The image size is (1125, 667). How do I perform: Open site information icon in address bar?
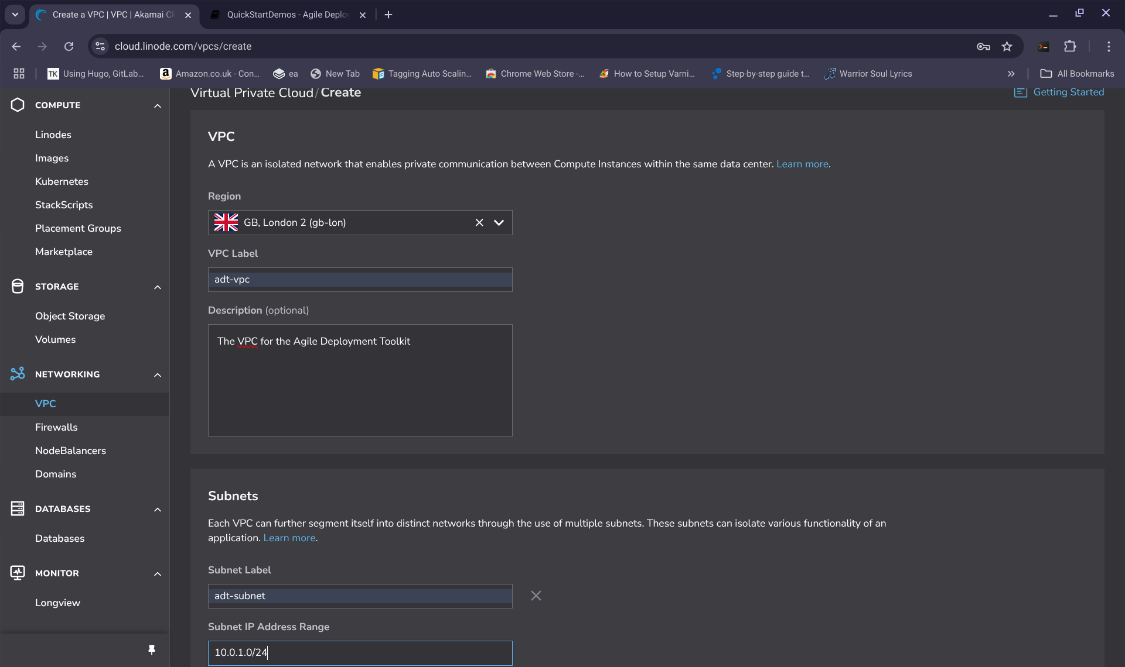100,46
